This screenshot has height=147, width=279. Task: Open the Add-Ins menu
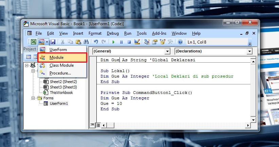click(x=159, y=33)
